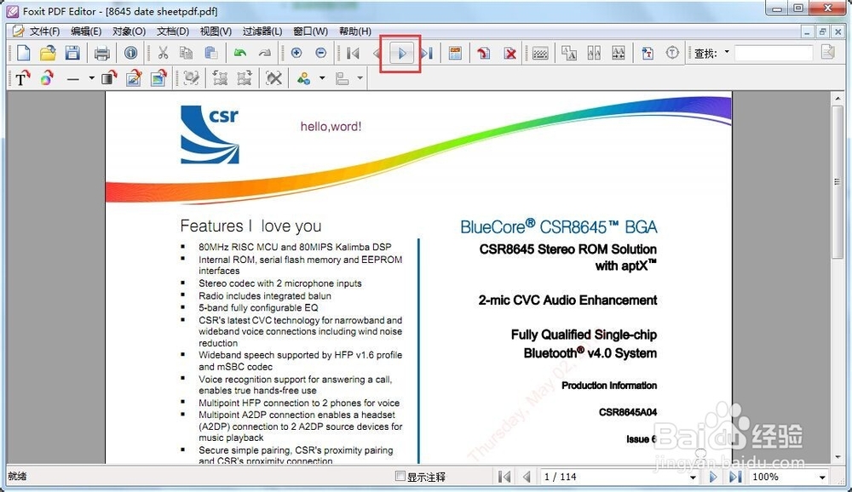Open the 文件(F) menu

(x=44, y=31)
